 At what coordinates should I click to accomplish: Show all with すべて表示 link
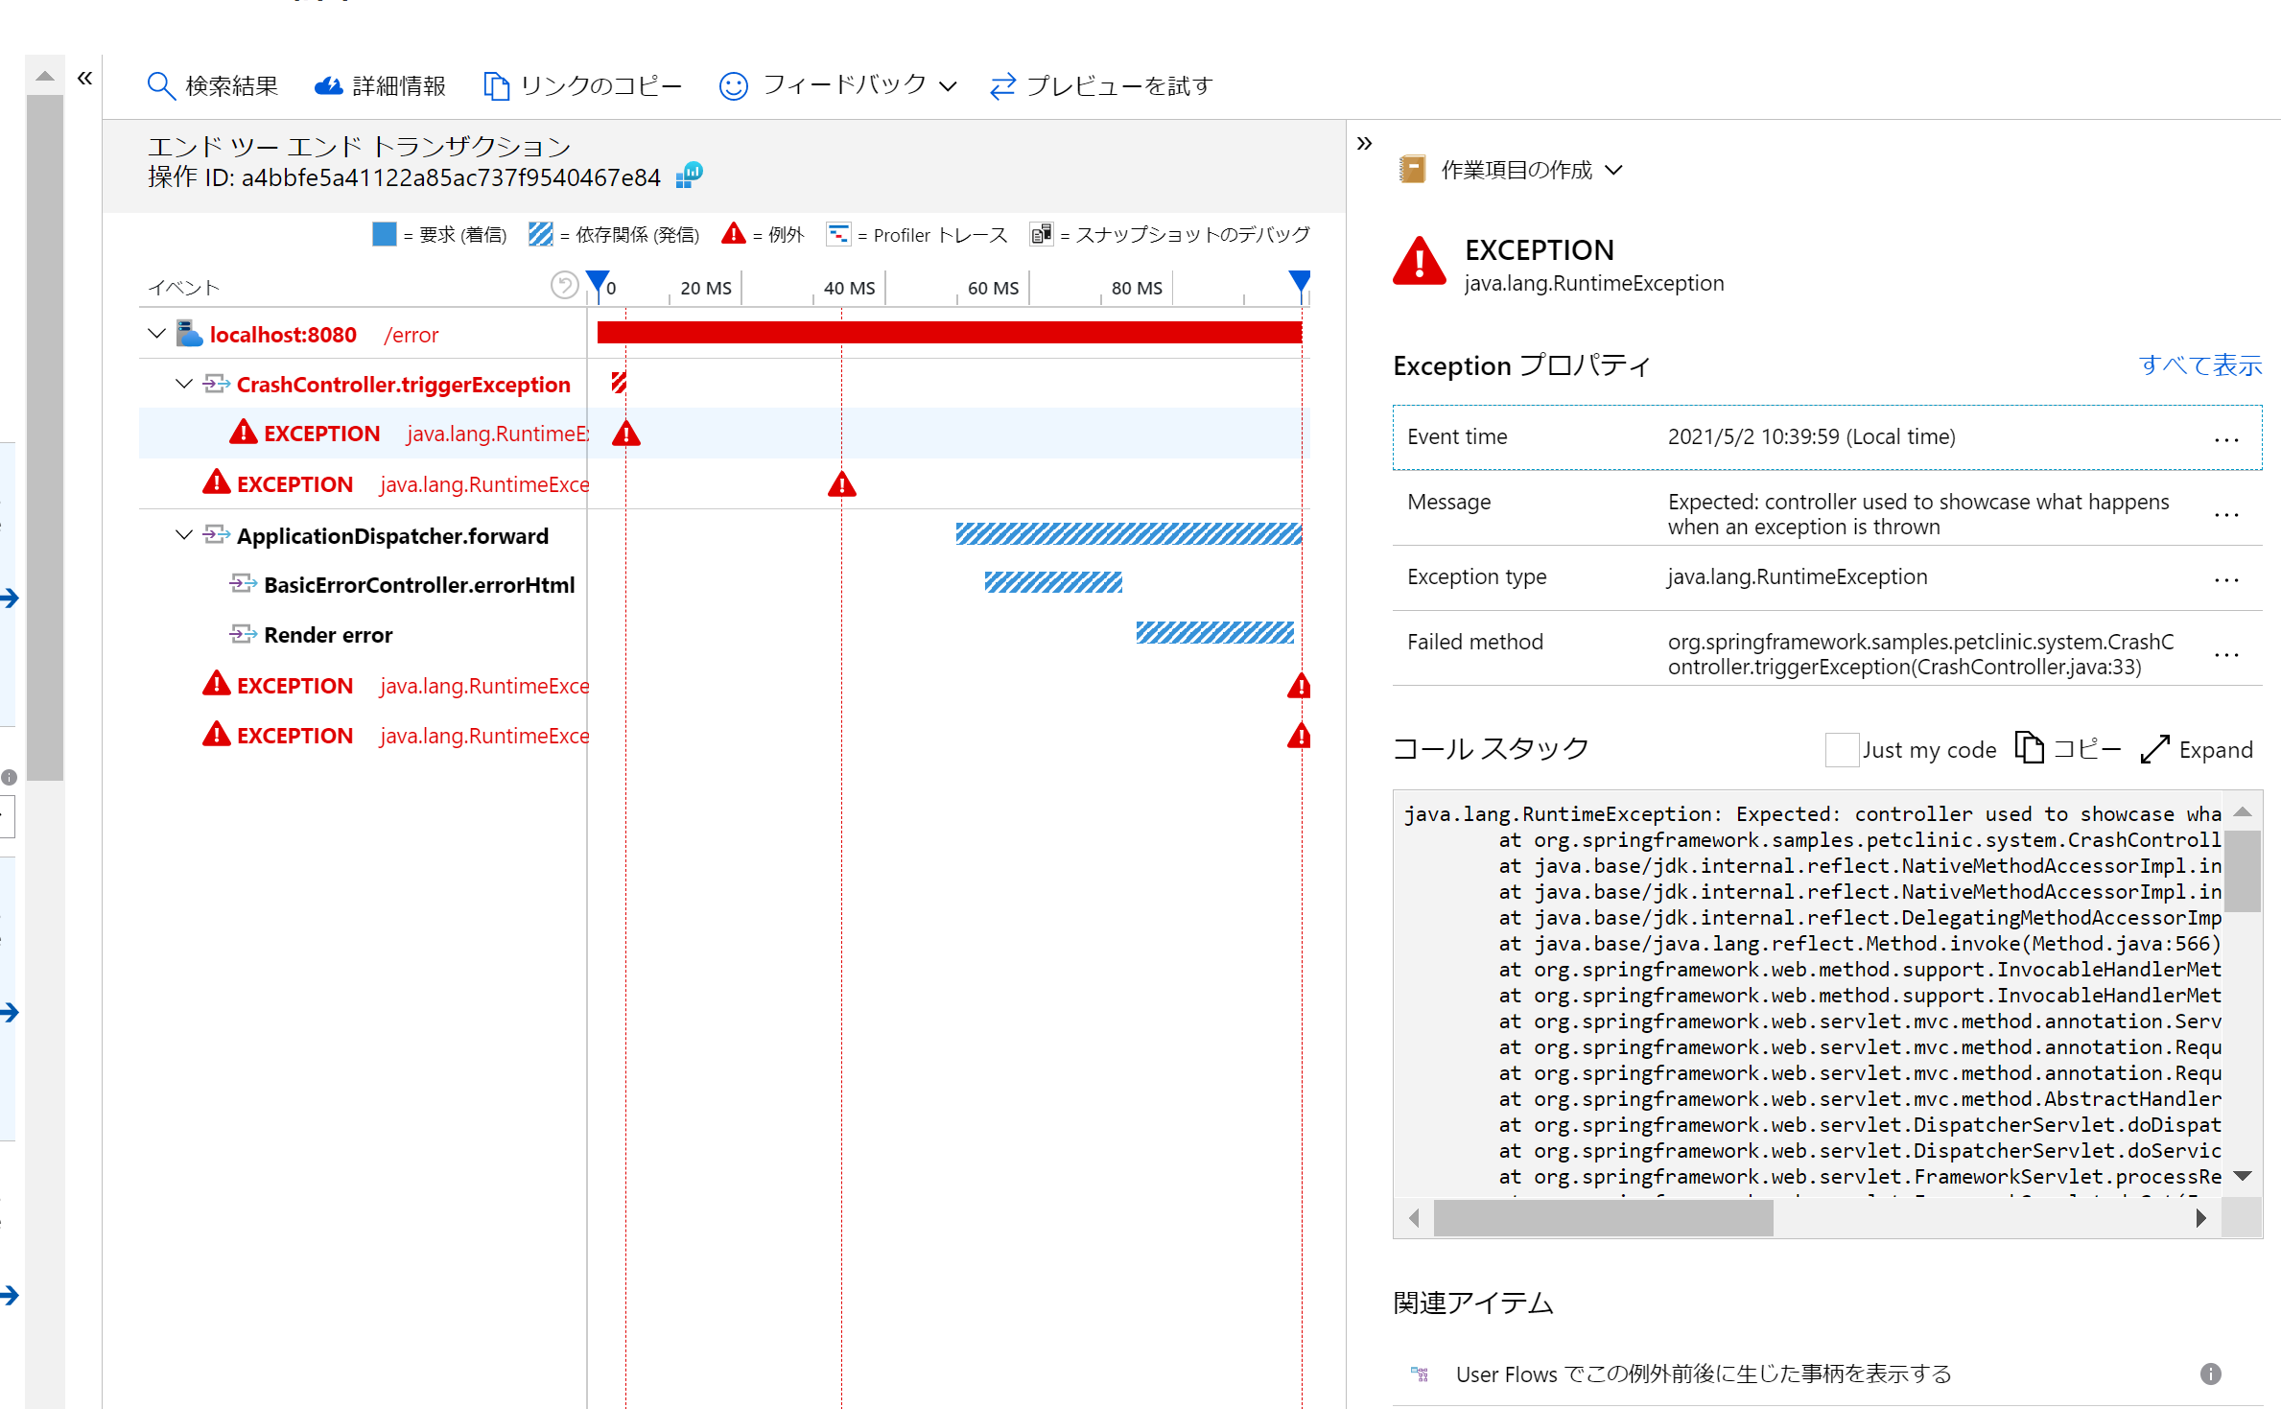coord(2200,364)
